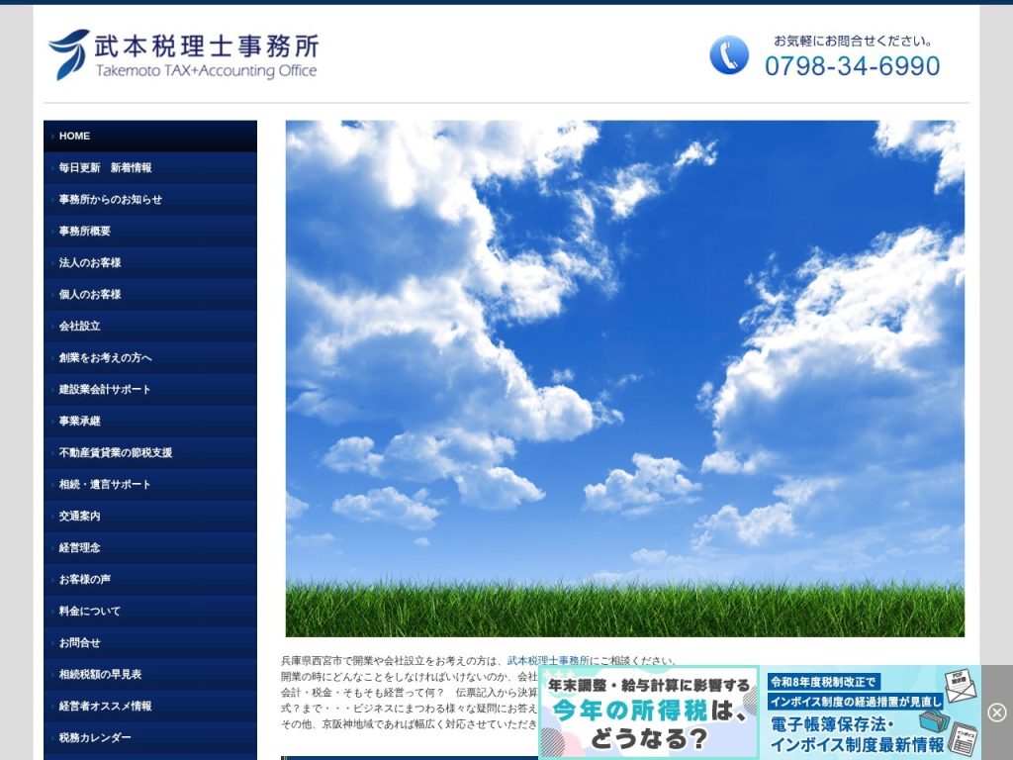Click the 武本税理士事務所 text link
Screen dimensions: 1013x760
coord(548,660)
